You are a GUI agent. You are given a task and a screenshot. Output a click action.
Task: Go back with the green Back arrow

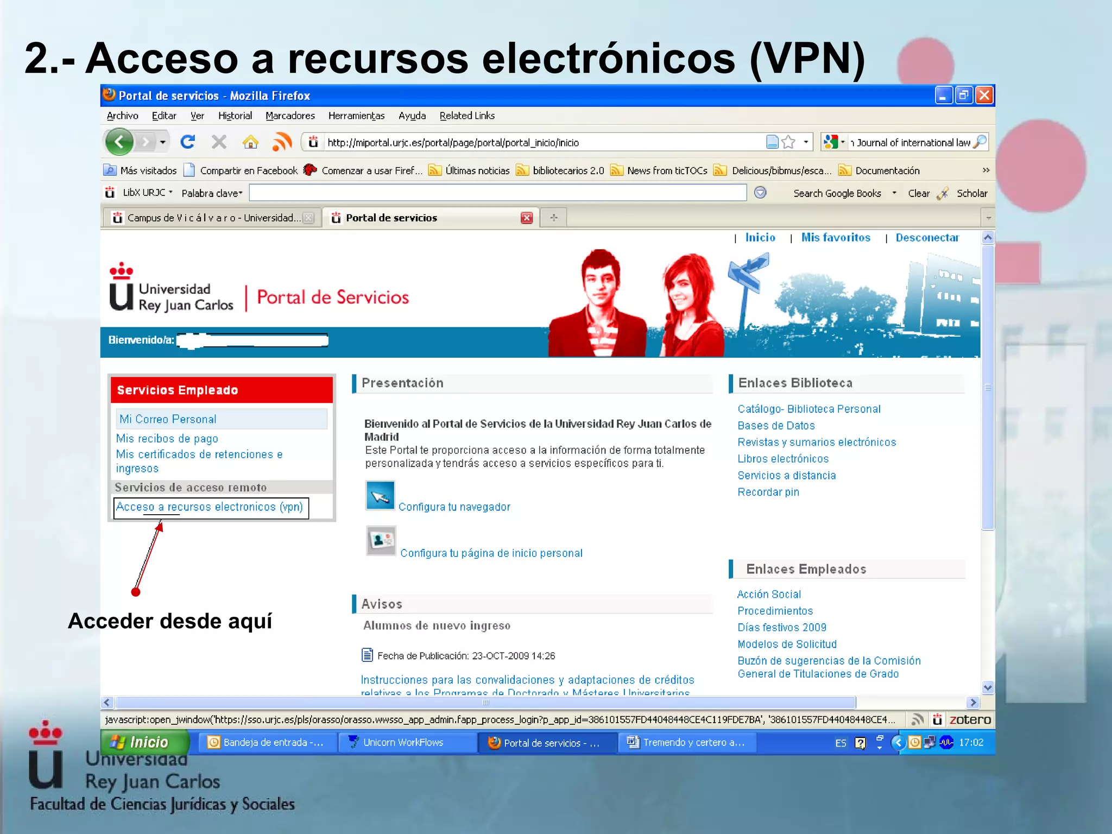coord(119,142)
